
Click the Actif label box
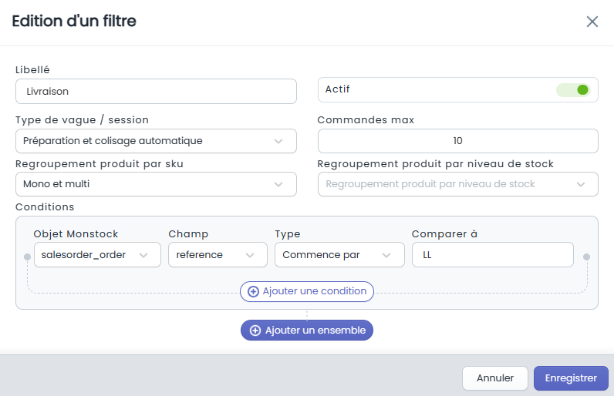tap(457, 90)
